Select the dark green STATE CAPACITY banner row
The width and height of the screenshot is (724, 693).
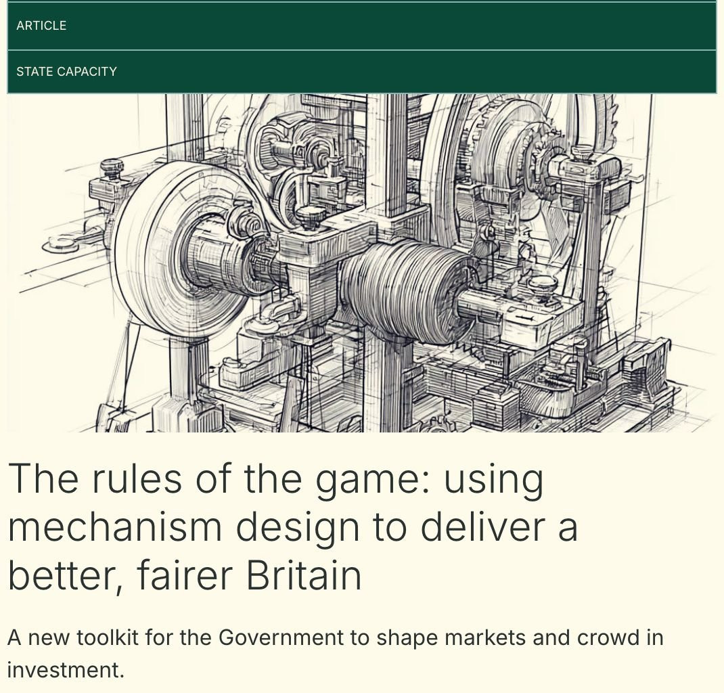click(x=362, y=72)
